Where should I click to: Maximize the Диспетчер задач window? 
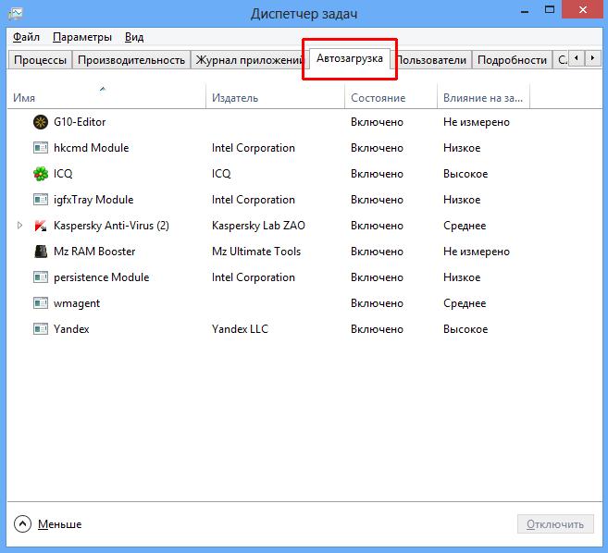point(550,9)
